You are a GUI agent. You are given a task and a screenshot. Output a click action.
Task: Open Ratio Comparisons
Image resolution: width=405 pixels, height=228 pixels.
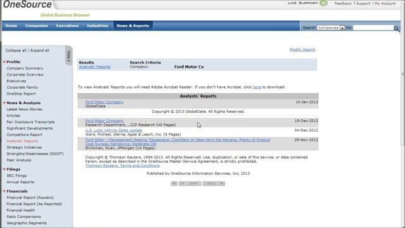[x=24, y=217]
